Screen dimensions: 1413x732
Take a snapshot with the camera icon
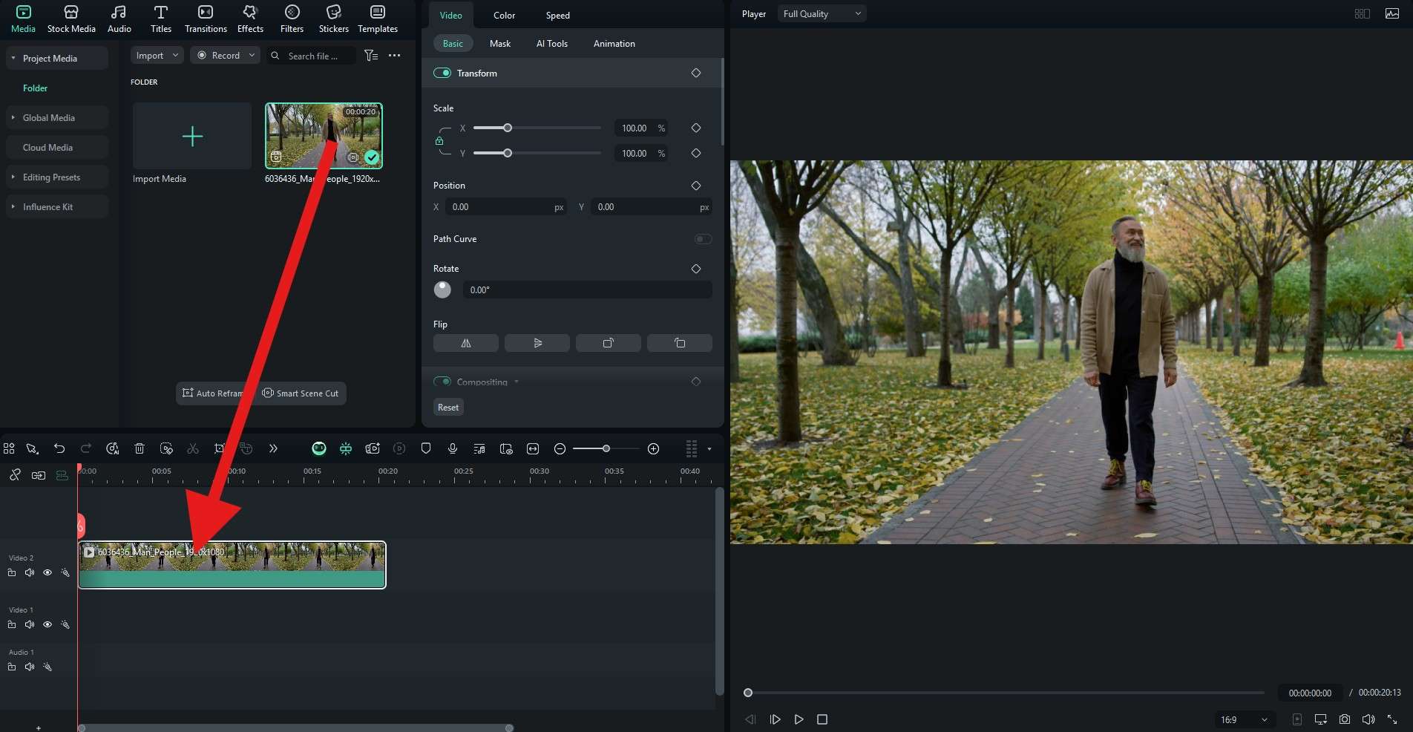tap(1345, 719)
